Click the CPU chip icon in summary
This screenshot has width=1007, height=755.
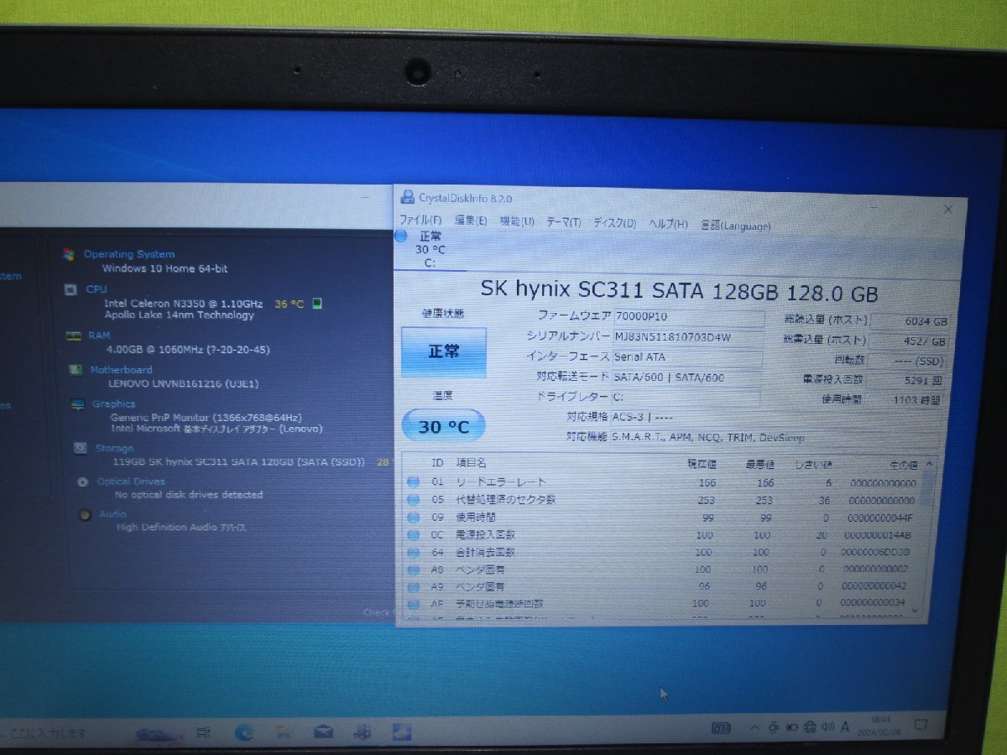(x=70, y=289)
